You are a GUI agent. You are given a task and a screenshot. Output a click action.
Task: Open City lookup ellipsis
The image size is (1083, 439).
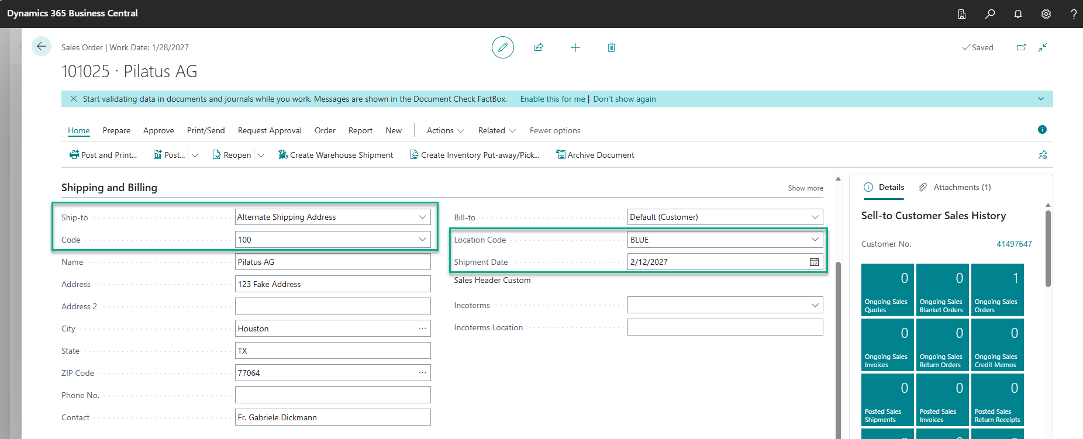422,329
